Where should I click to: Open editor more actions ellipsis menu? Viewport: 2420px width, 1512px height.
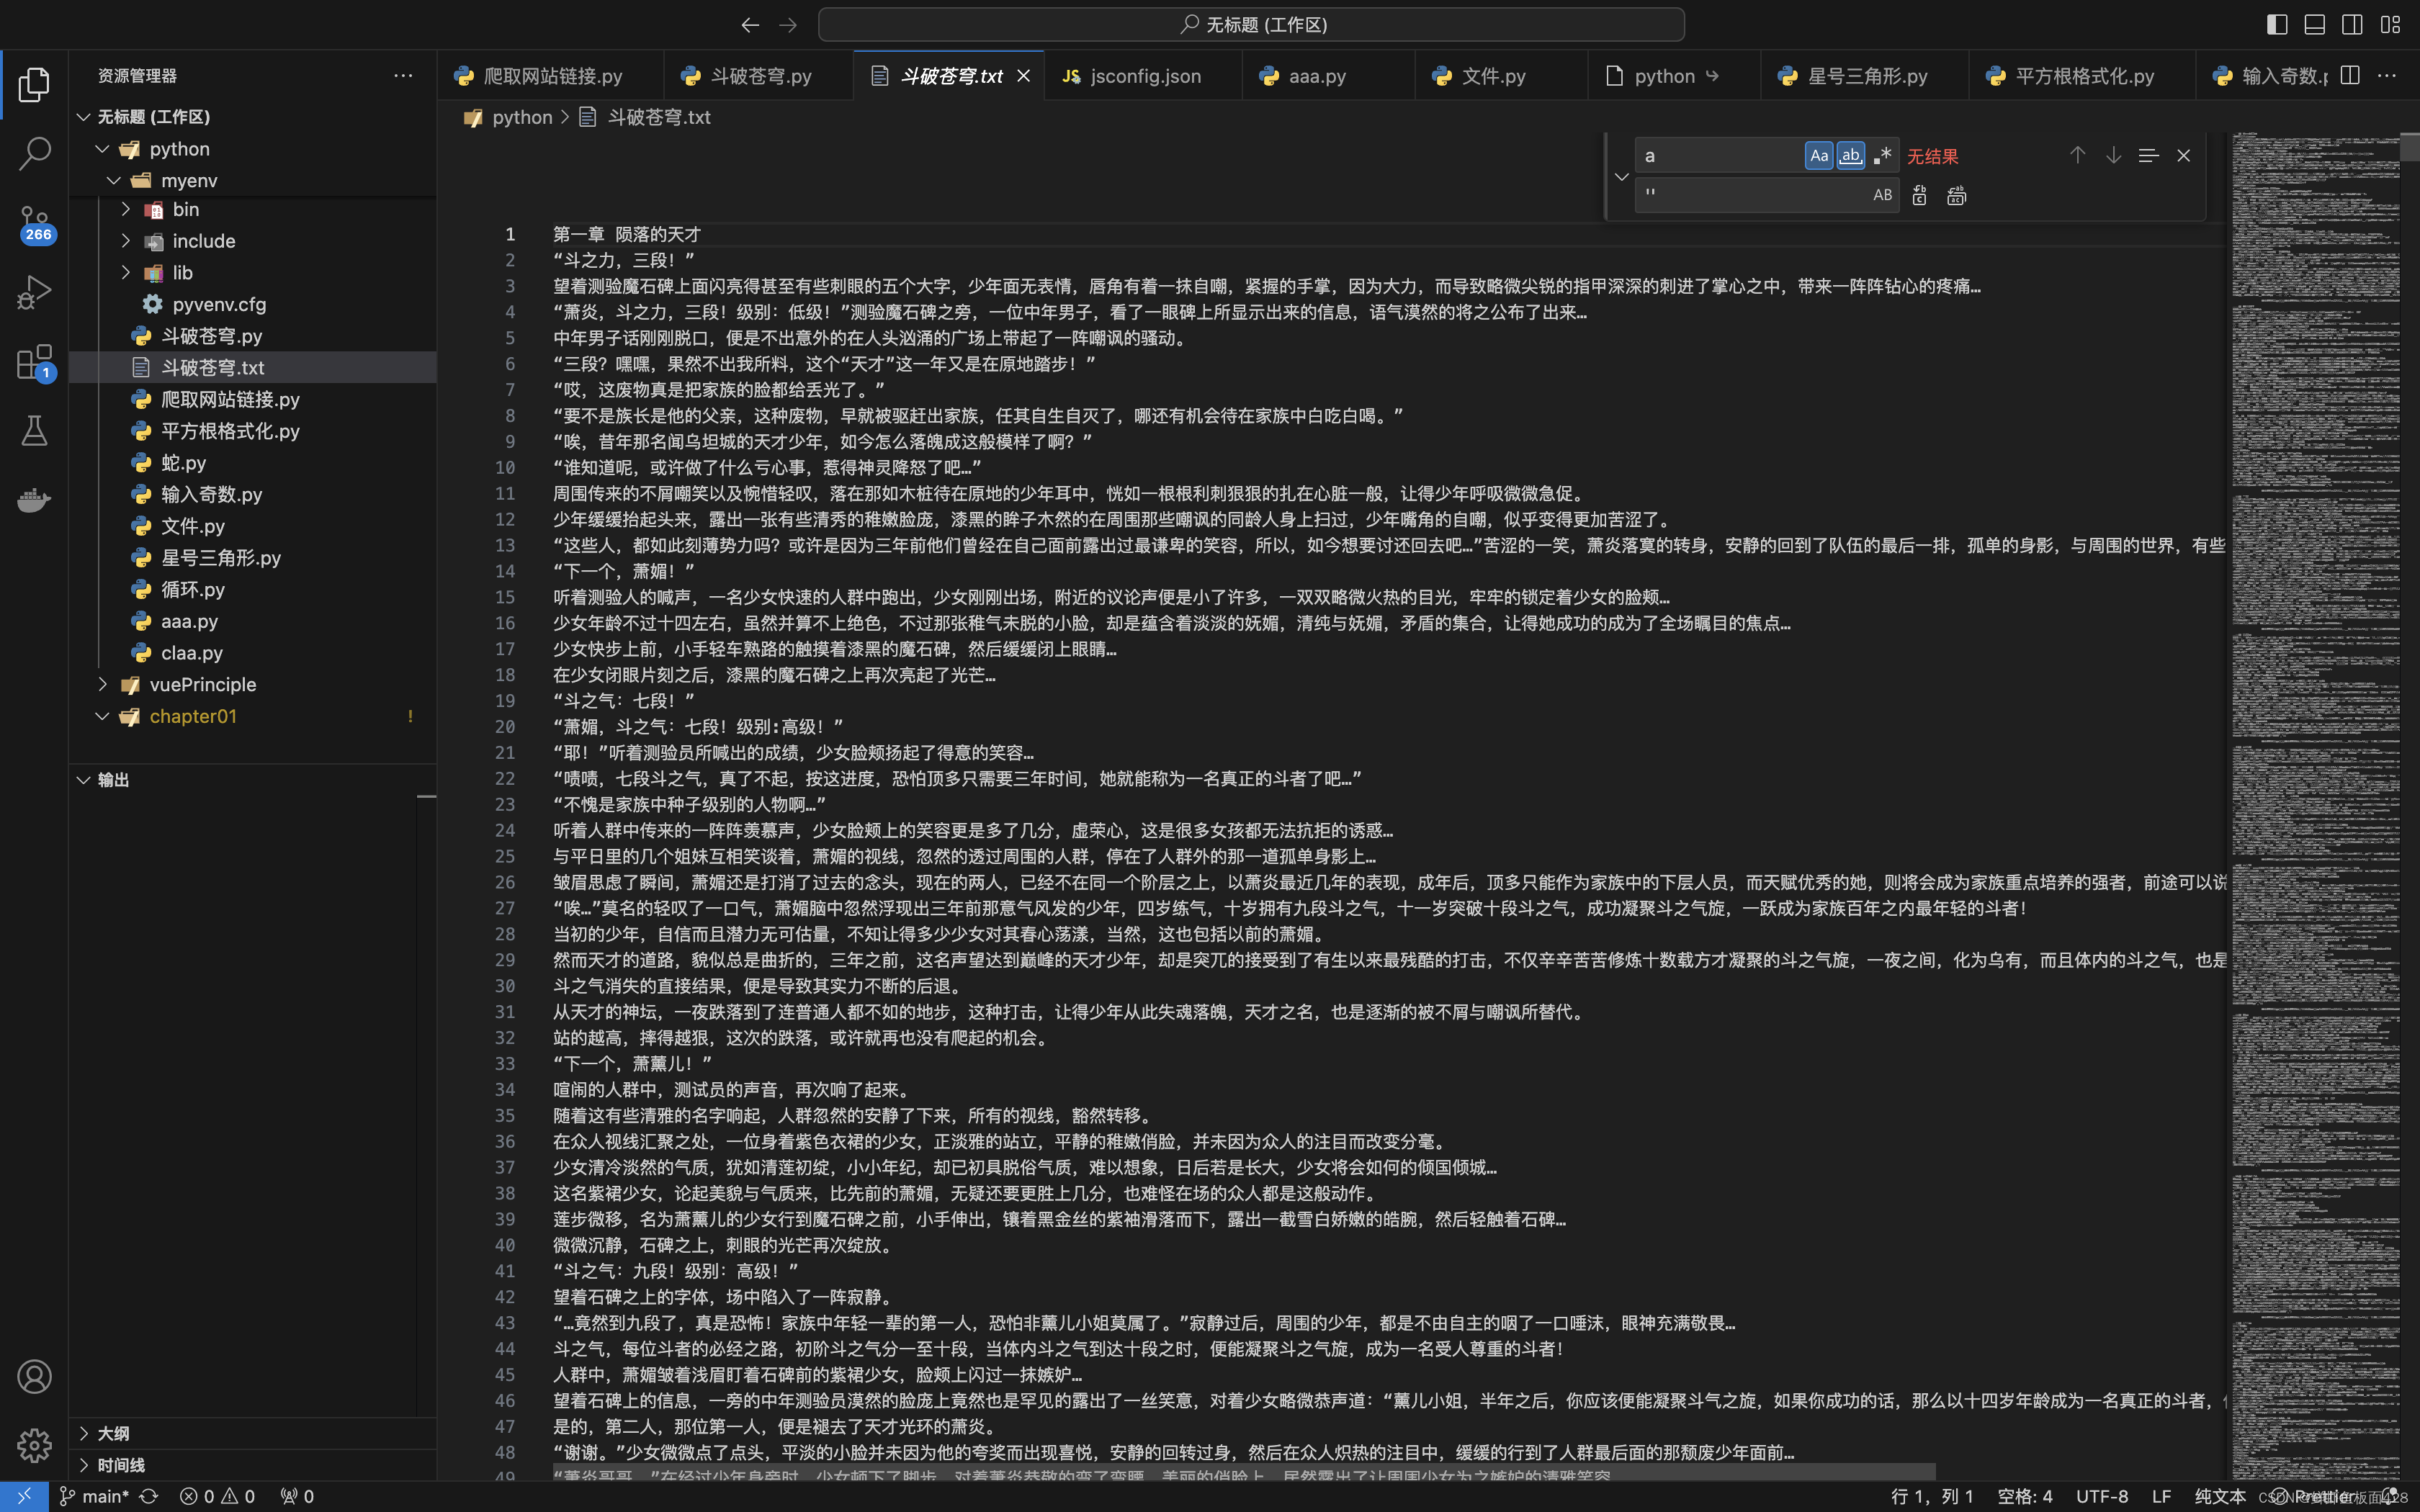(2387, 76)
